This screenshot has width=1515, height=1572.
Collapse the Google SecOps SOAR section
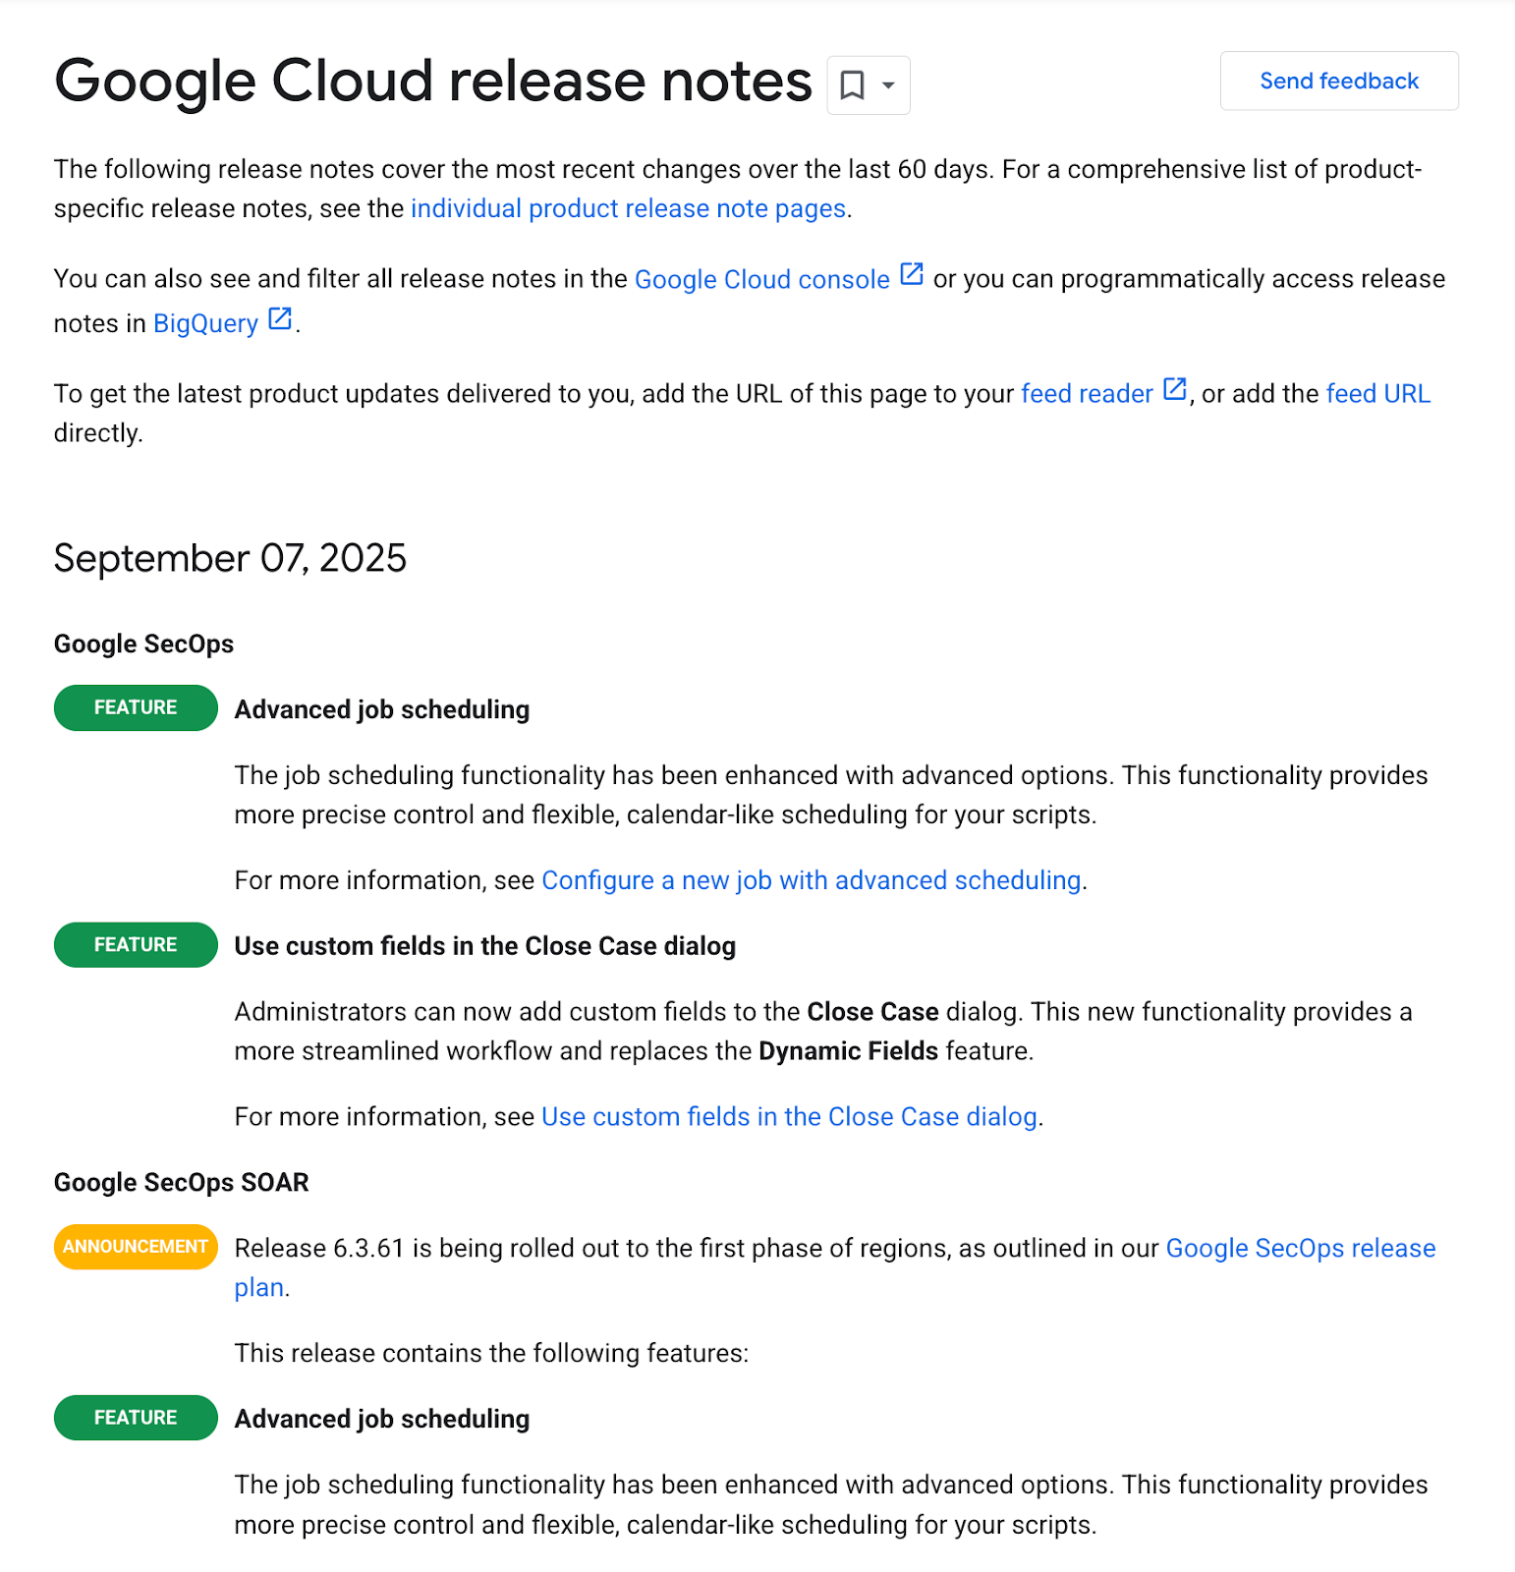(x=181, y=1182)
